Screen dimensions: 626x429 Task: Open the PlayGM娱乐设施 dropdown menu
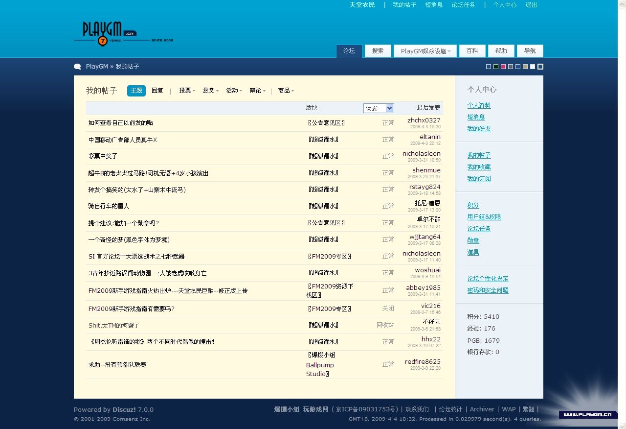425,51
